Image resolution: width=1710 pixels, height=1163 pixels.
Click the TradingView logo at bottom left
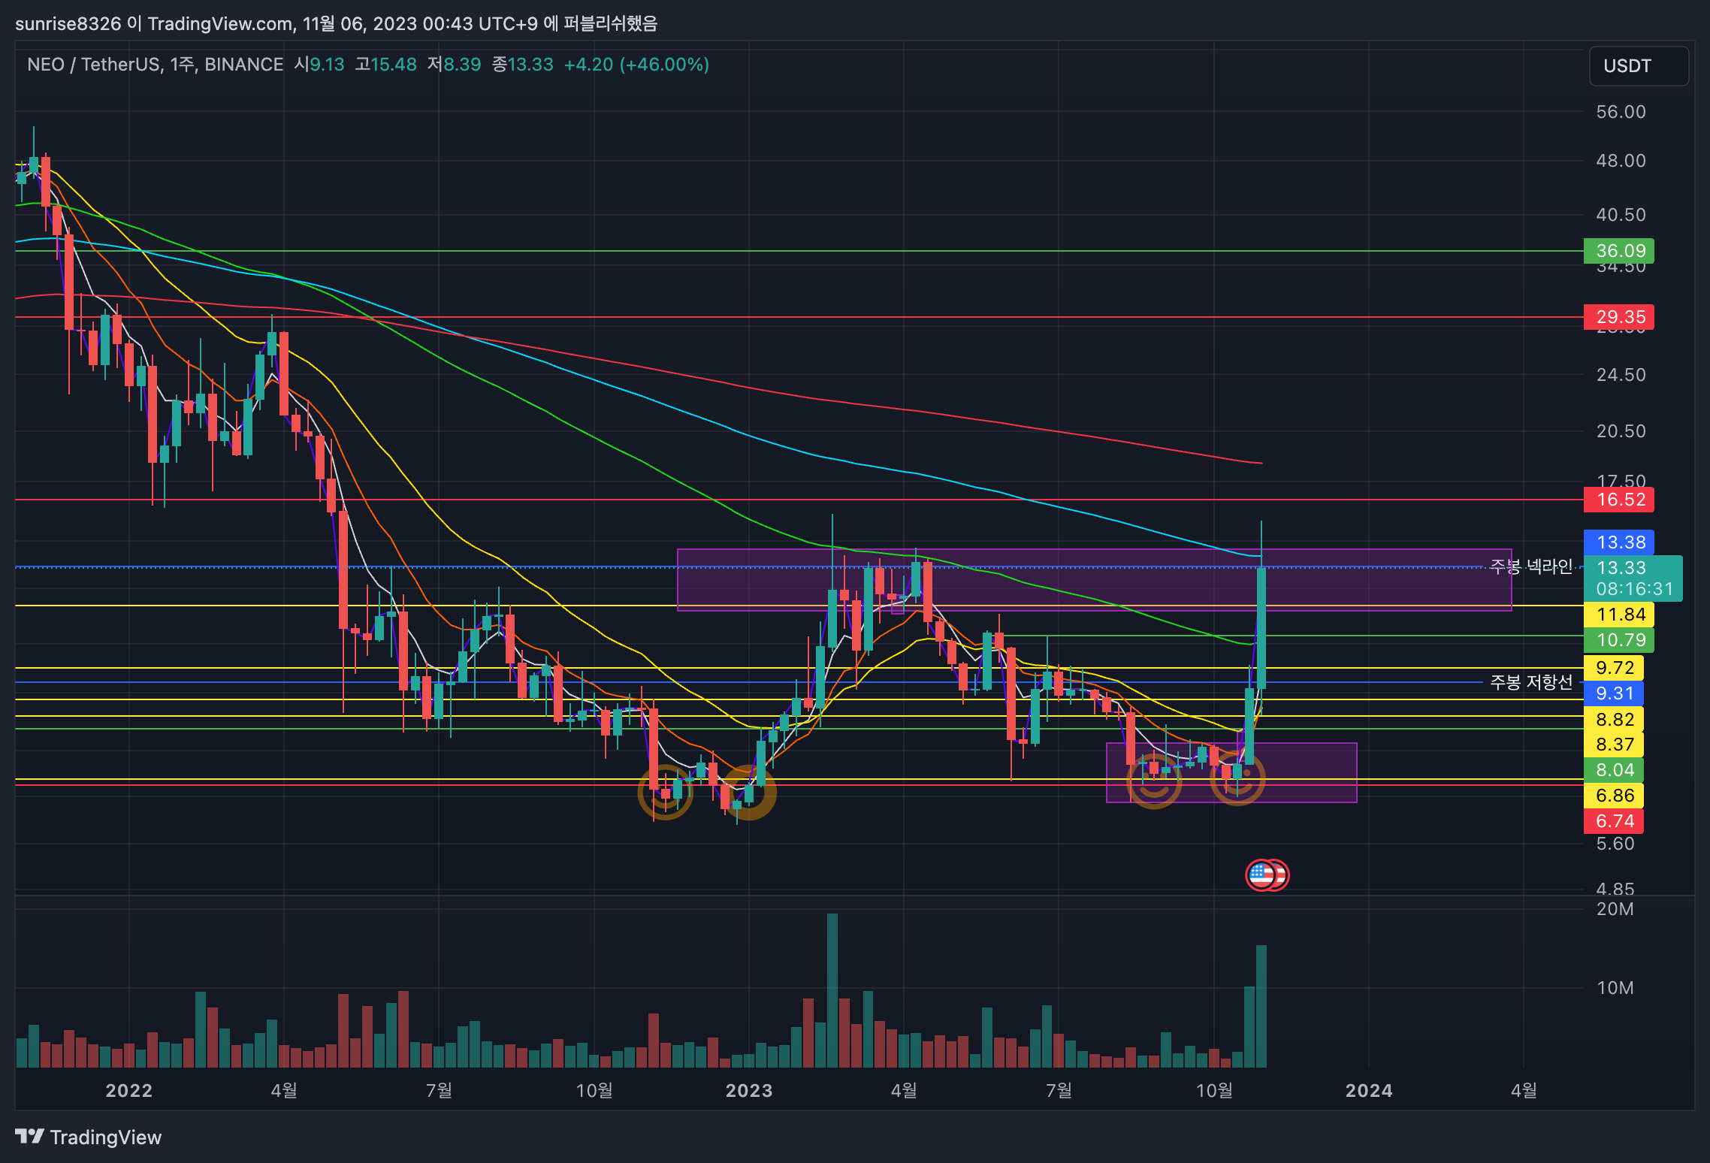(x=89, y=1137)
